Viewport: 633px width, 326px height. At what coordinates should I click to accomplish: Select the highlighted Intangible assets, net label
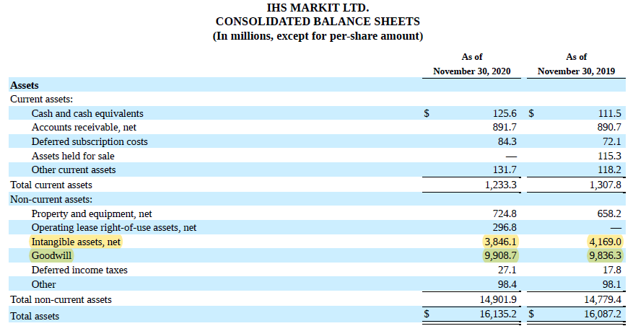point(76,242)
